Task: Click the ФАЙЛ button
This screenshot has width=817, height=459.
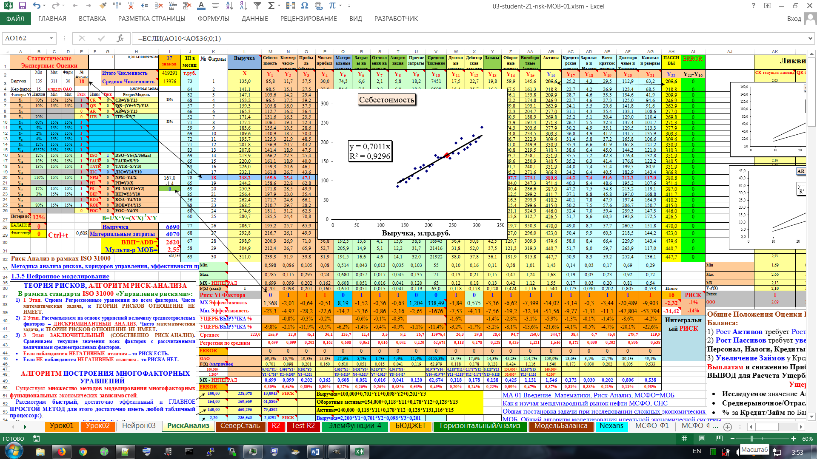Action: click(x=15, y=19)
